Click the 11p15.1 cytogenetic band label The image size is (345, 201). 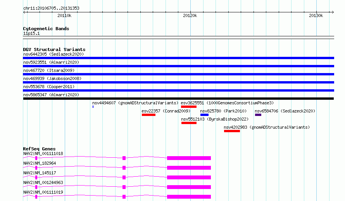pyautogui.click(x=31, y=33)
